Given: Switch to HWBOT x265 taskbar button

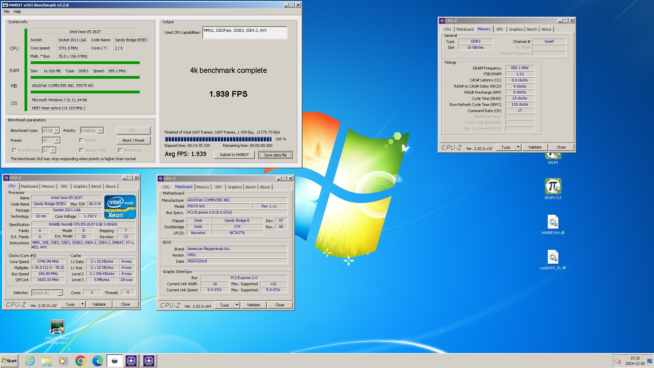Looking at the screenshot, I should [x=115, y=361].
